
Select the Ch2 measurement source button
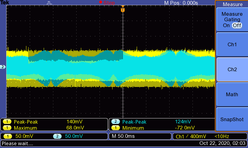click(232, 69)
